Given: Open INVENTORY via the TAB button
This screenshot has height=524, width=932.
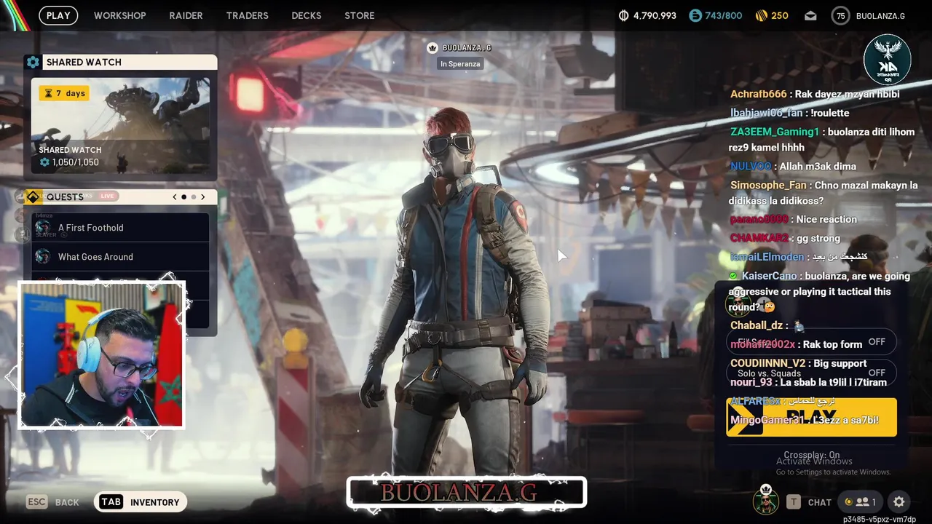Looking at the screenshot, I should click(141, 502).
